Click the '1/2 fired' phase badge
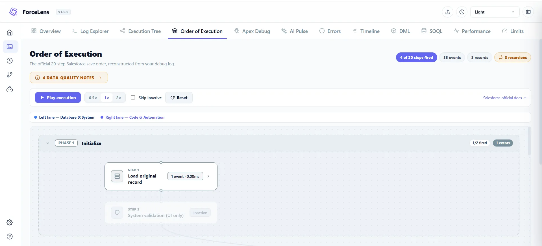Screen dimensions: 542x246 click(480, 143)
